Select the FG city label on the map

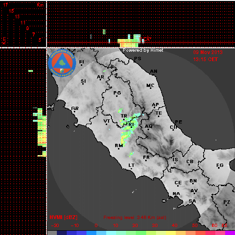click(x=220, y=165)
